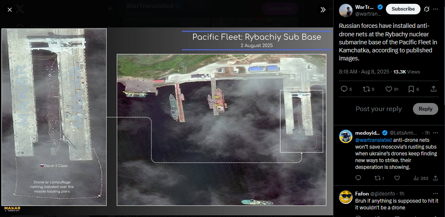Share medoyid's reply
The height and width of the screenshot is (217, 445).
436,178
